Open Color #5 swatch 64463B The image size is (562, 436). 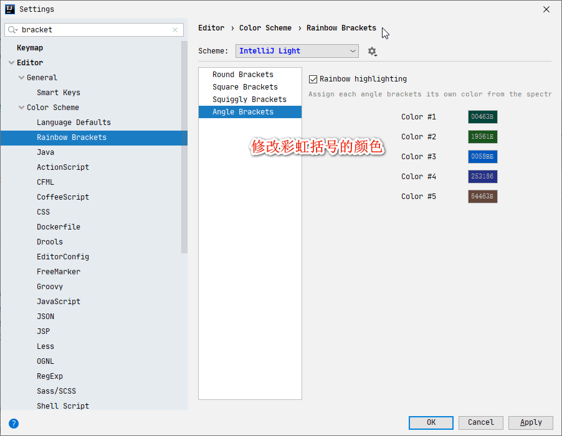[482, 197]
